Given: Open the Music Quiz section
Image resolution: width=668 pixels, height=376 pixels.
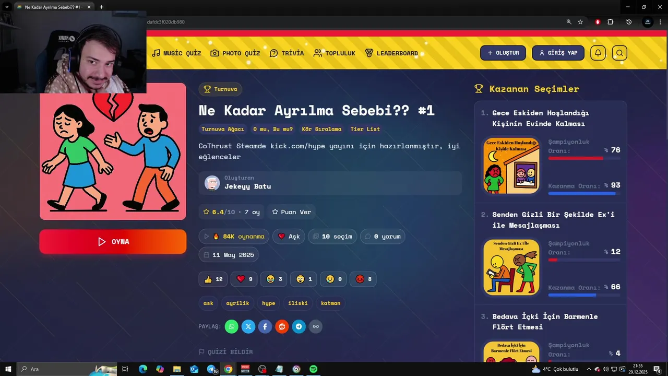Looking at the screenshot, I should point(176,53).
